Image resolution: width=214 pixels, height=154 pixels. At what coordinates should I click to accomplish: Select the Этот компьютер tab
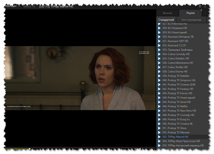191,20
